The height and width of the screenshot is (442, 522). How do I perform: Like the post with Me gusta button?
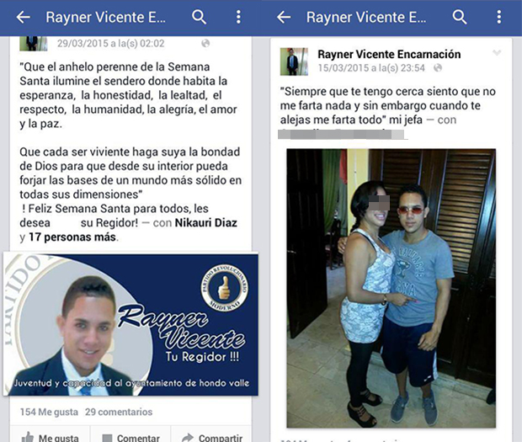point(50,436)
